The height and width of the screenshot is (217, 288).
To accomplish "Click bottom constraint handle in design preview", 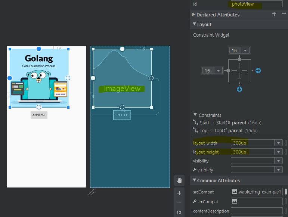I will pos(39,107).
